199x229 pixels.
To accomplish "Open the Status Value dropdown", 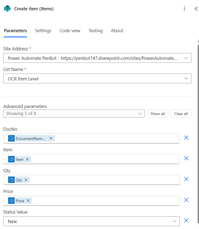I will 174,221.
